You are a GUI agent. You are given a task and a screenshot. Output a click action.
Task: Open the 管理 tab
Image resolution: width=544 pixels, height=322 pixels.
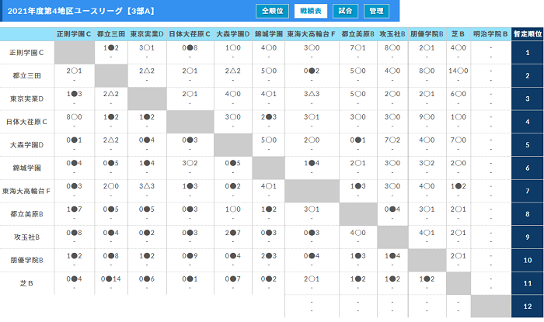[x=376, y=11]
